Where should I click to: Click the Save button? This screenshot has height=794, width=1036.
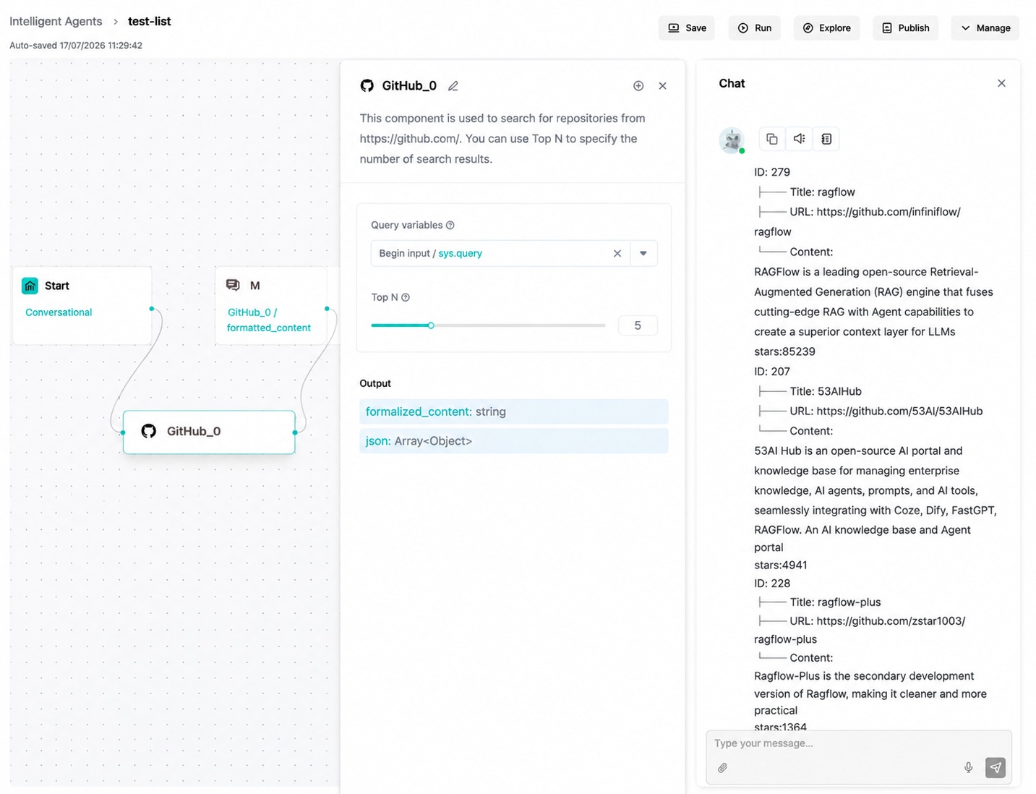coord(686,28)
